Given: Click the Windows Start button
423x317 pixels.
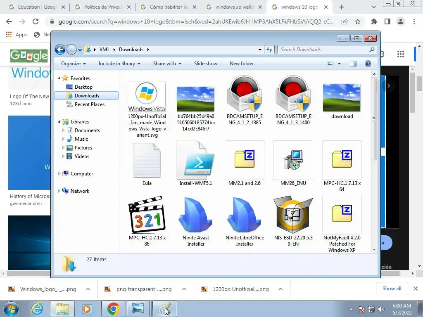Looking at the screenshot, I should coord(11,309).
